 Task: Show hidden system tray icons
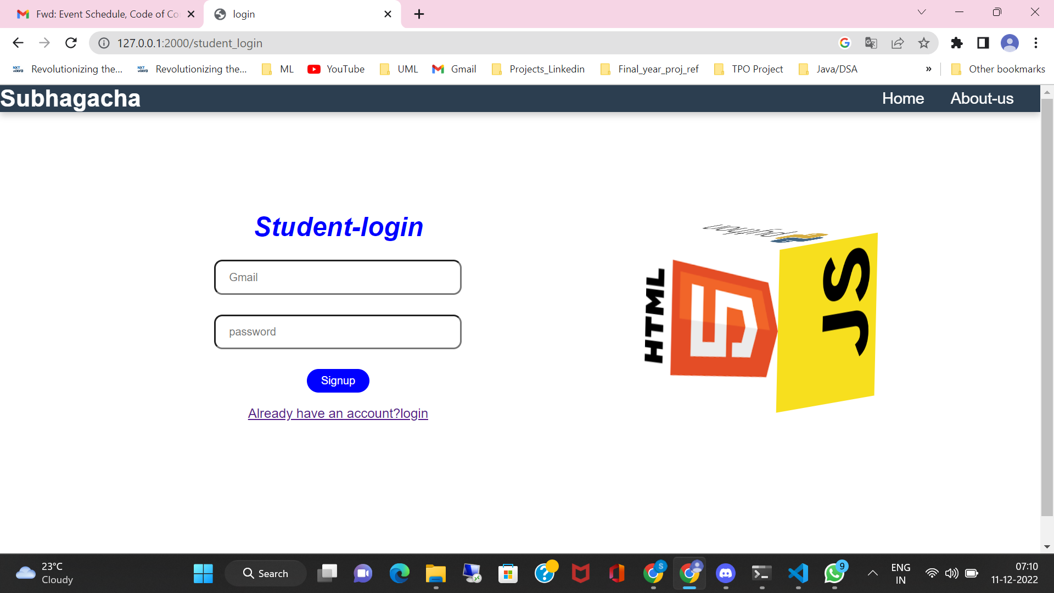pos(872,573)
